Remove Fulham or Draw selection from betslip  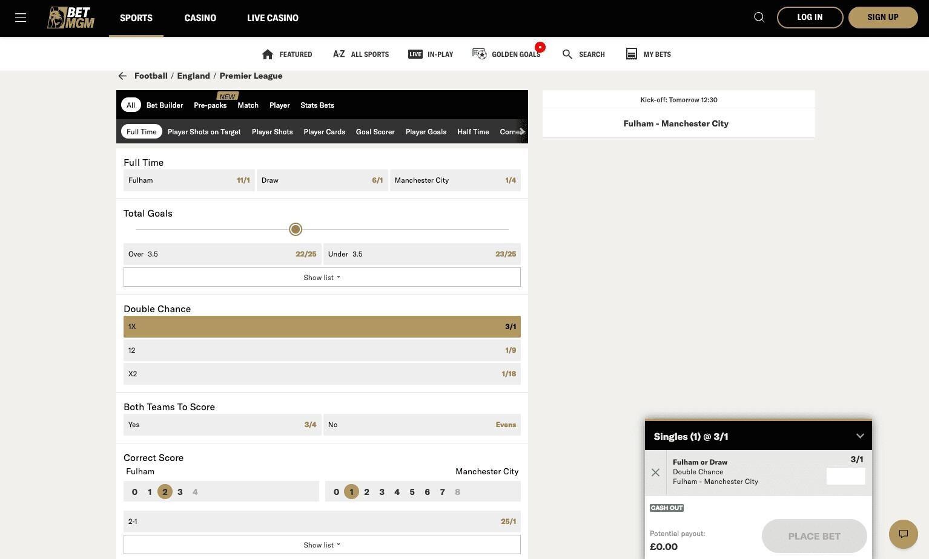(655, 472)
